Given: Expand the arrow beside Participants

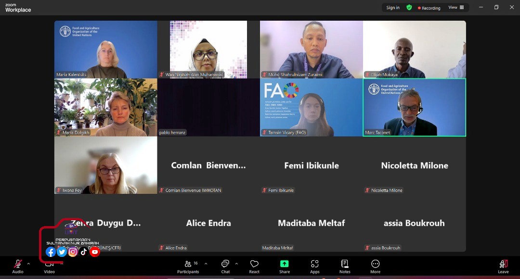Looking at the screenshot, I should click(x=206, y=264).
